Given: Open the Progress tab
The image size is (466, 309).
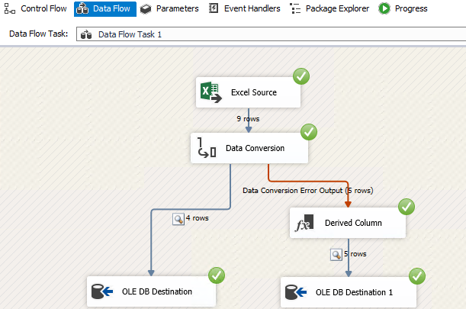Looking at the screenshot, I should point(403,8).
